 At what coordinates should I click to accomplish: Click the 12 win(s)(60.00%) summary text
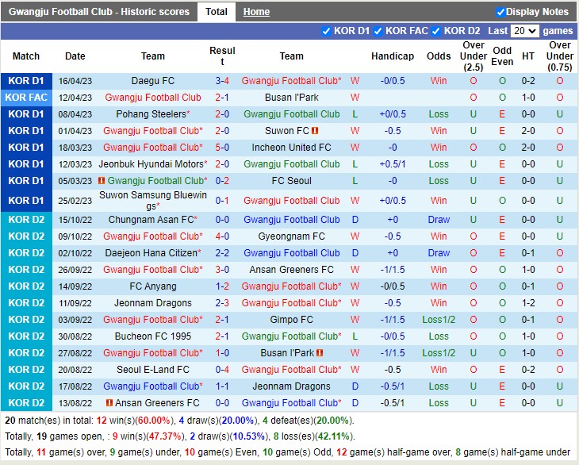tap(135, 421)
